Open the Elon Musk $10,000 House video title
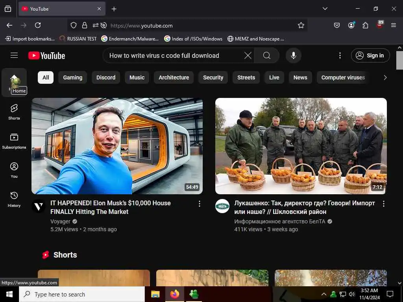The width and height of the screenshot is (403, 302). [x=111, y=207]
